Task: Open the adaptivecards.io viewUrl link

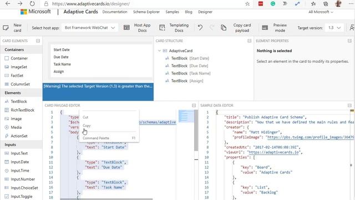Action: 273,152
